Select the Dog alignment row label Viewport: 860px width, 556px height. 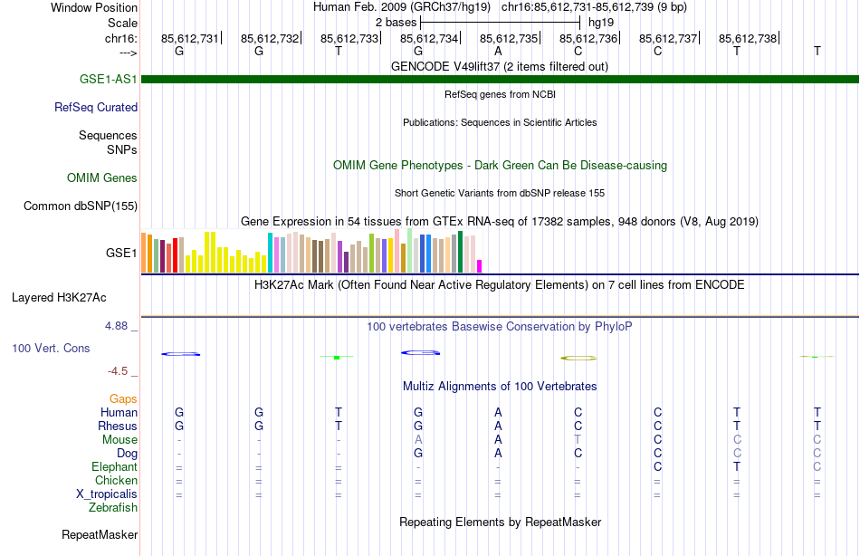point(127,454)
